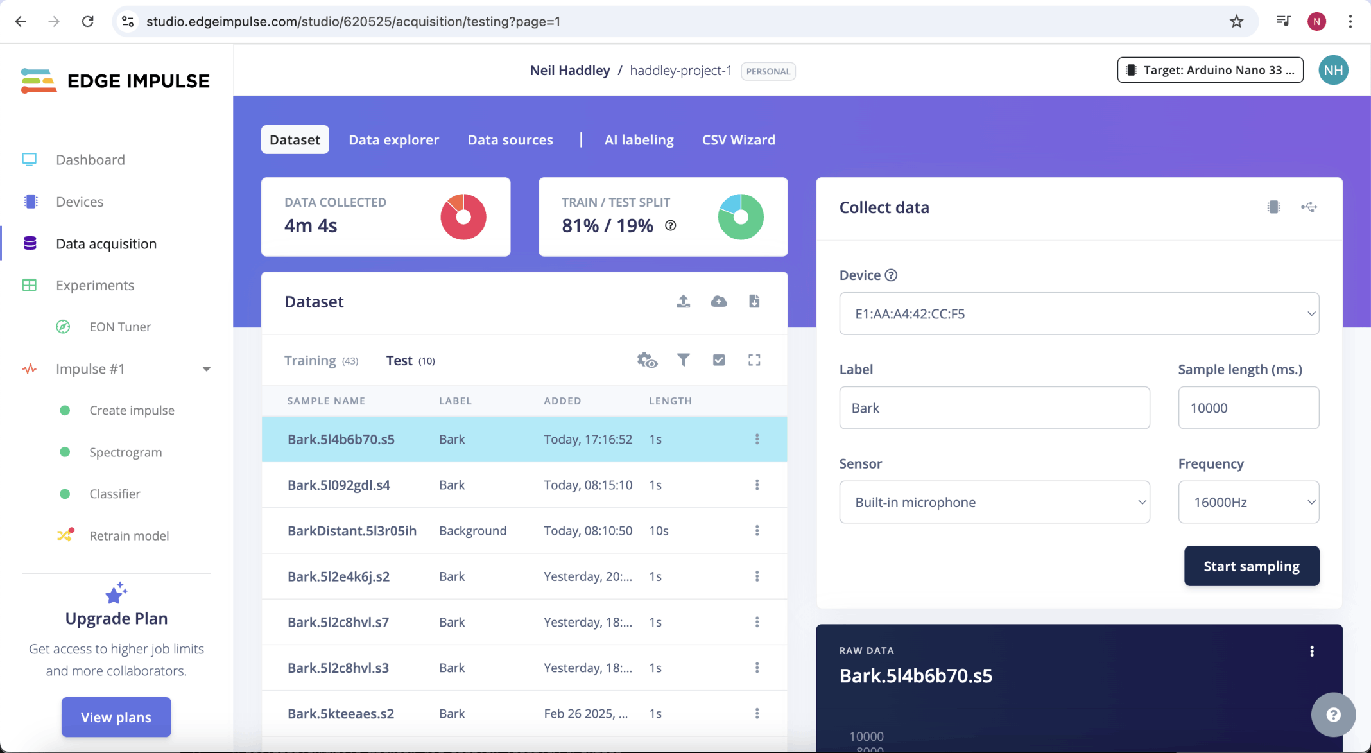This screenshot has height=753, width=1371.
Task: Expand the dataset list to fullscreen
Action: pos(754,360)
